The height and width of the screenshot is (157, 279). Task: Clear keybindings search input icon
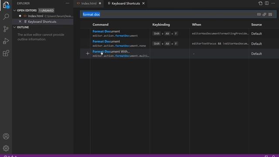tap(270, 14)
